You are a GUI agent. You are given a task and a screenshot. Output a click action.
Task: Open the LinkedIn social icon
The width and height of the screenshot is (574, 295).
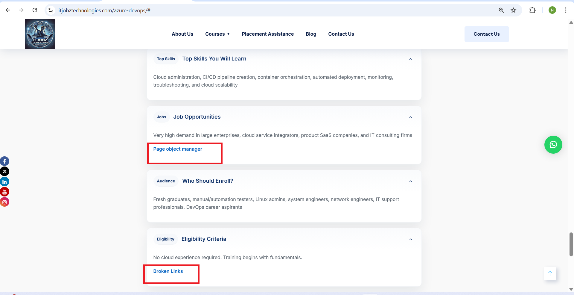(4, 182)
